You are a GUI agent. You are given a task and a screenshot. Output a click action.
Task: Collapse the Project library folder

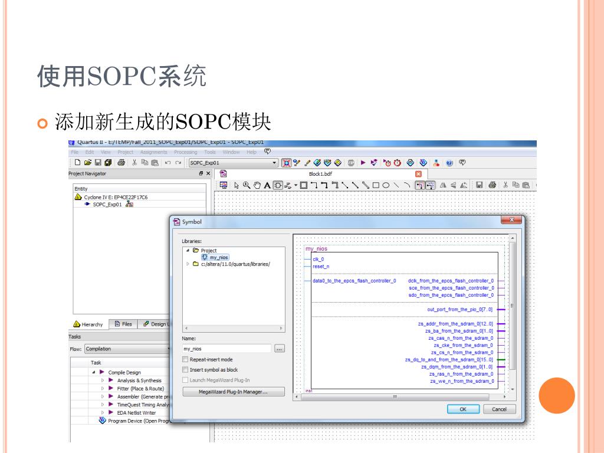point(188,250)
